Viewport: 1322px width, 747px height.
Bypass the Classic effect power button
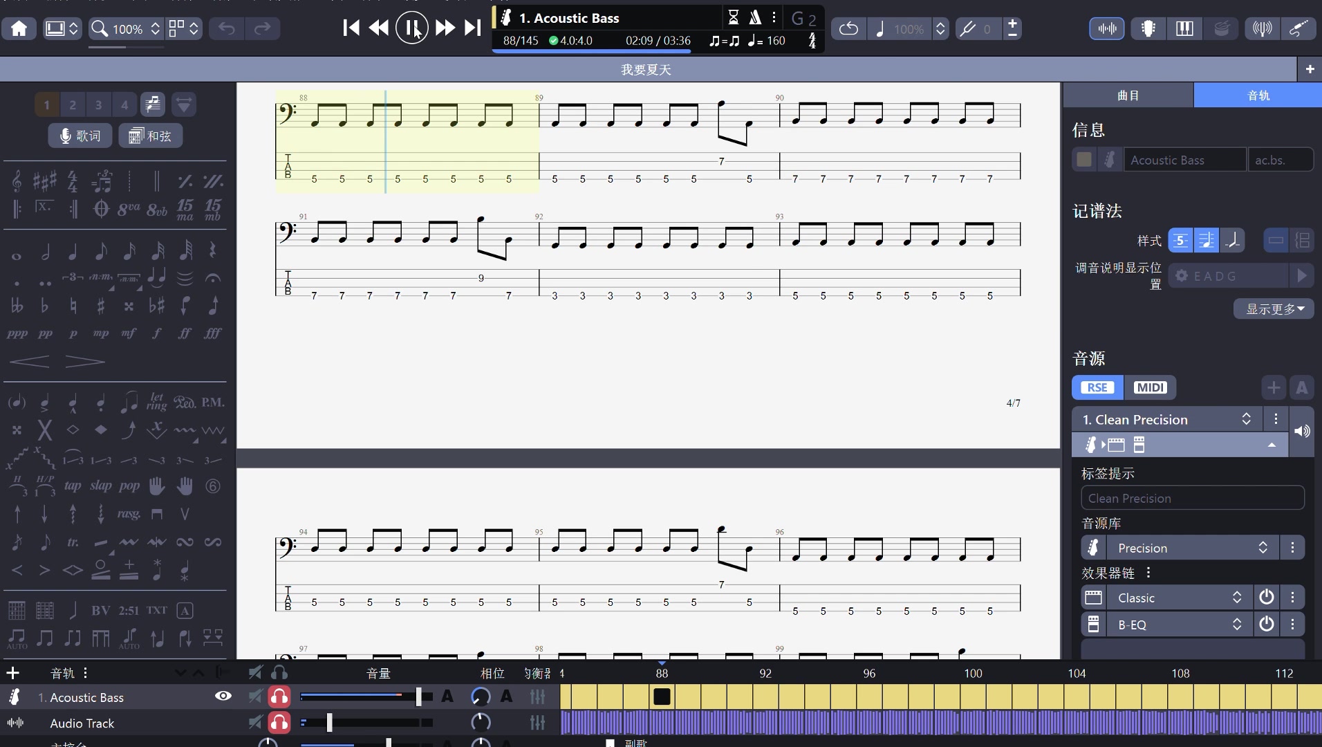[1266, 598]
